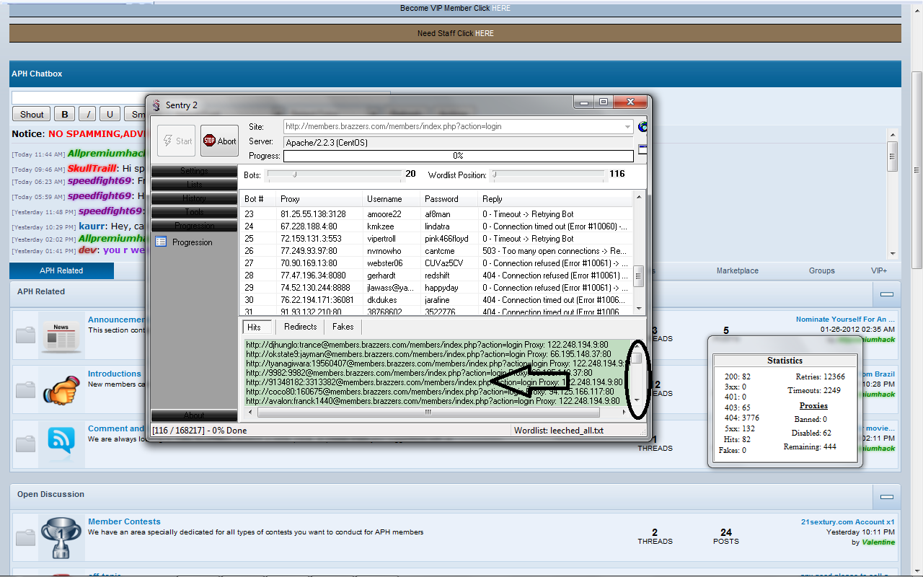
Task: Select the APH Related forum tab
Action: point(61,270)
